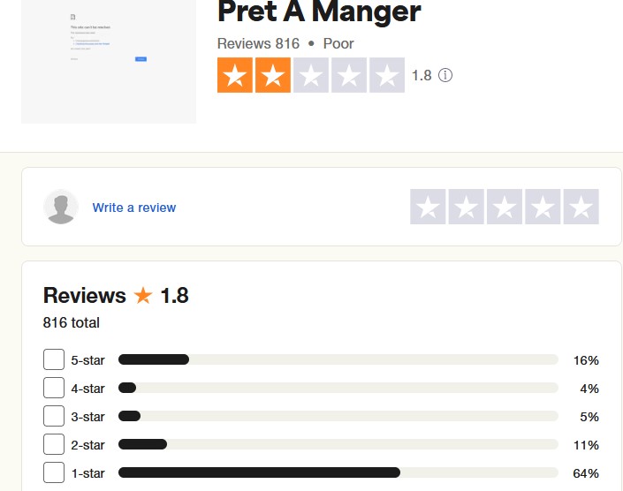Click the orange star beside Reviews heading

pyautogui.click(x=143, y=296)
